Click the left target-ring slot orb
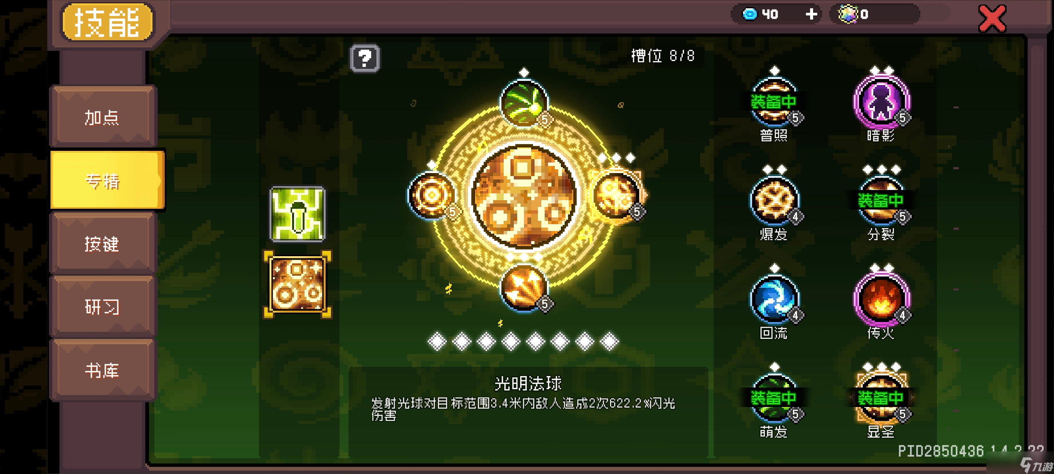The height and width of the screenshot is (474, 1054). pos(432,195)
